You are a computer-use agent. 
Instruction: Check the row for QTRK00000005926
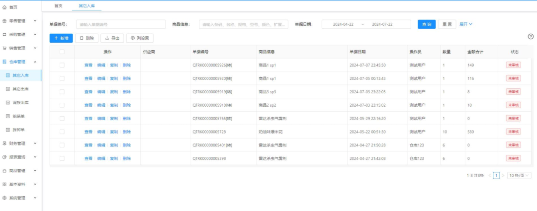point(62,65)
